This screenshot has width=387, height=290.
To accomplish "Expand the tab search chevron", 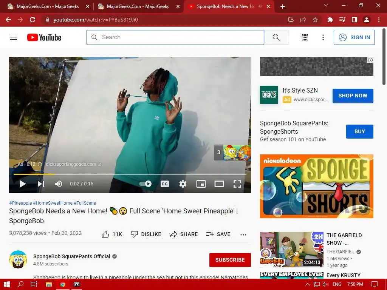I will point(326,5).
